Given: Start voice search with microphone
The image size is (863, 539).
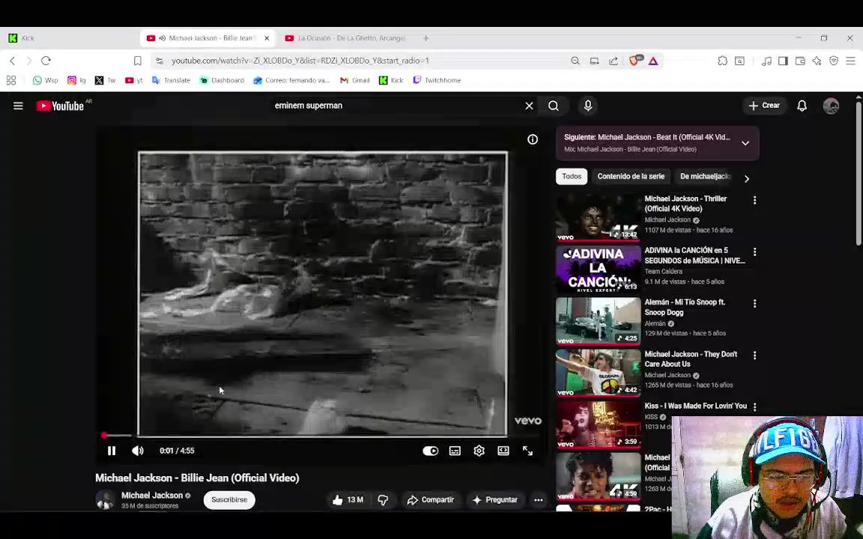Looking at the screenshot, I should coord(588,106).
